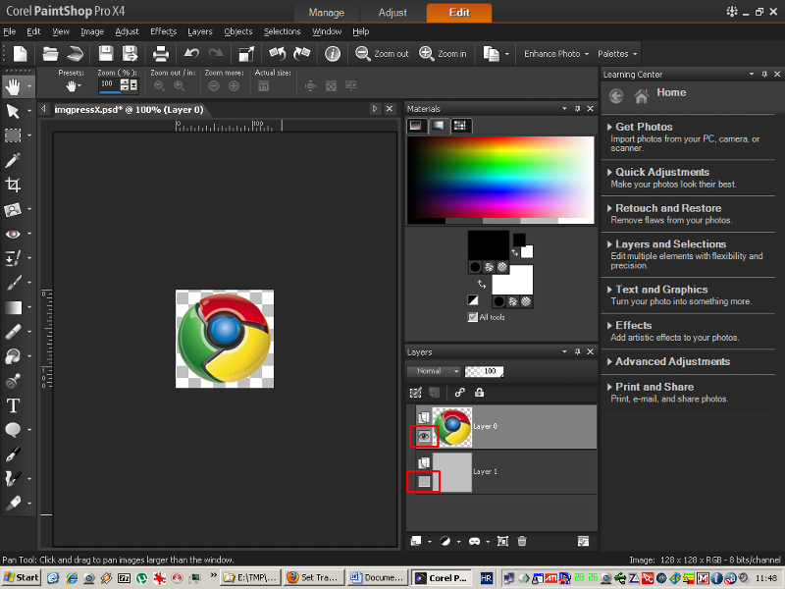785x589 pixels.
Task: Select the Layer 0 thumbnail
Action: coord(452,427)
